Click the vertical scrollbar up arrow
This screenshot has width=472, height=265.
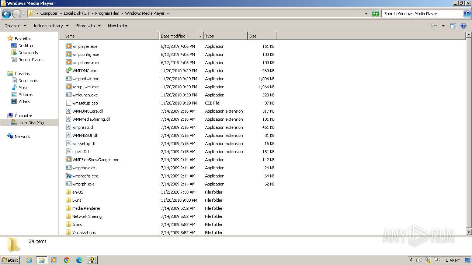(469, 35)
